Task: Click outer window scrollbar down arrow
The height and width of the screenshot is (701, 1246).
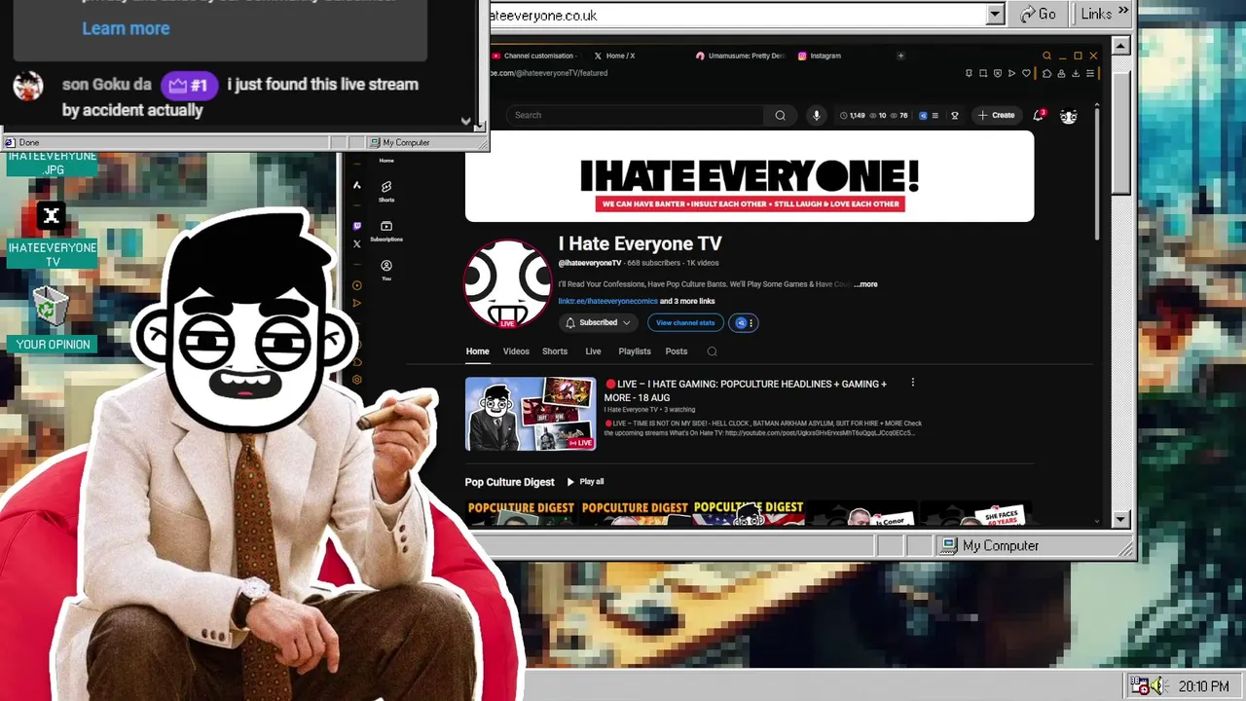Action: pos(1120,520)
